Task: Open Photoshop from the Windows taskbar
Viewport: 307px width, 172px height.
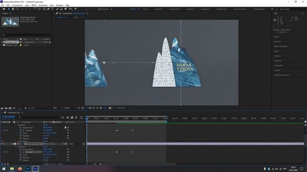Action: [28, 169]
